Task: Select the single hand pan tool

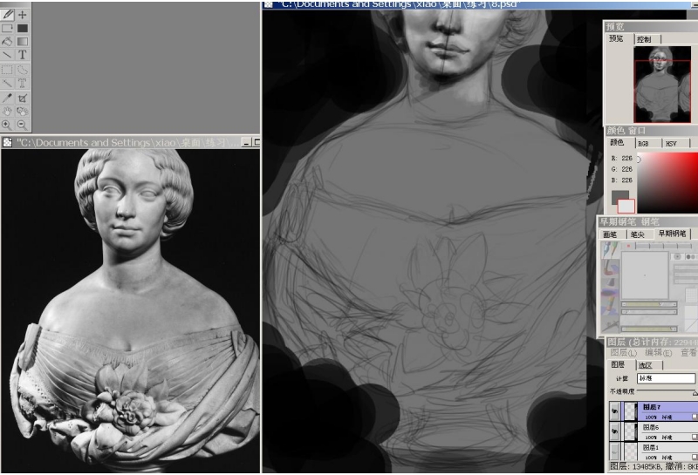Action: [7, 112]
